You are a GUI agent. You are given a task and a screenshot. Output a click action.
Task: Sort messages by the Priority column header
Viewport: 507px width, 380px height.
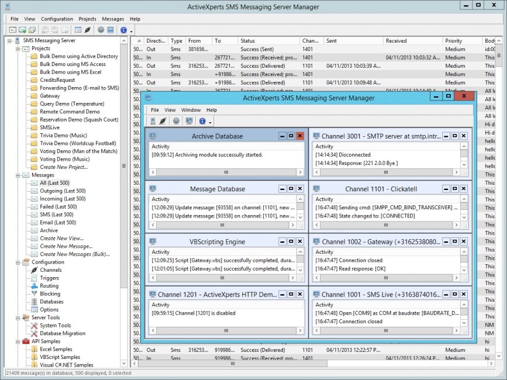click(463, 41)
